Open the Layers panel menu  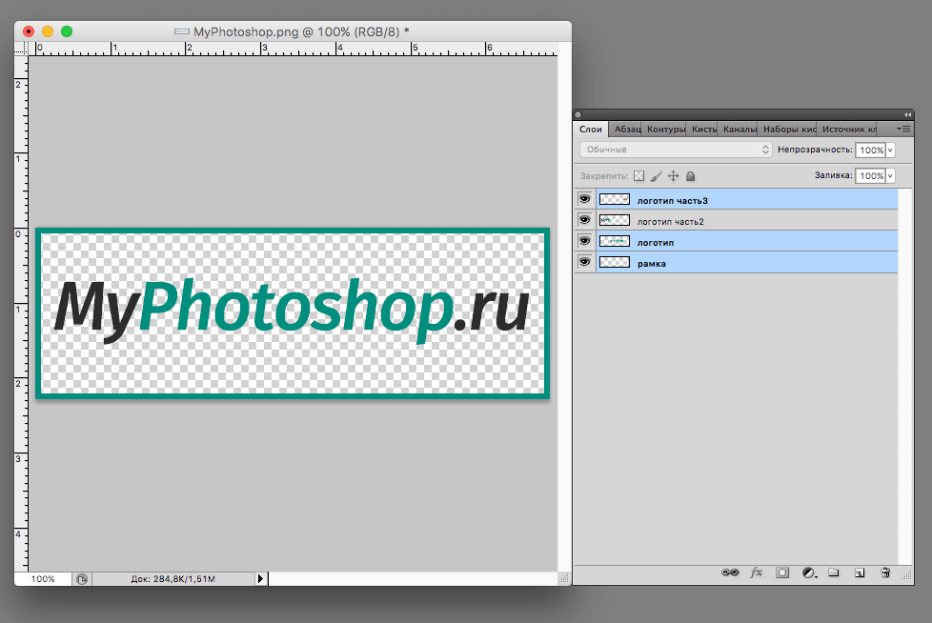pyautogui.click(x=903, y=129)
